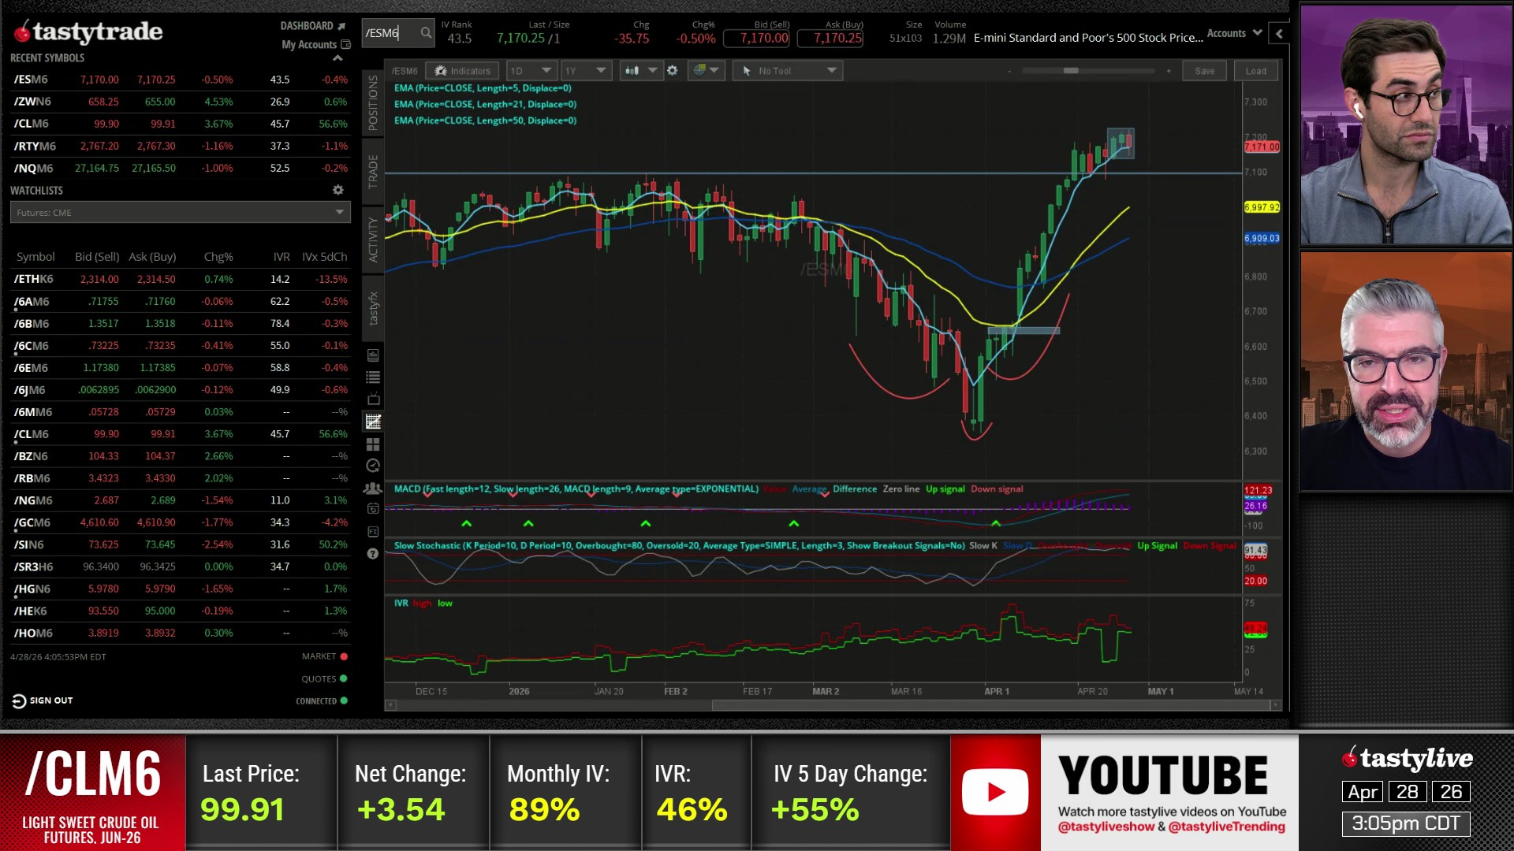Viewport: 1514px width, 851px height.
Task: Switch to the ACTIVITY tab
Action: coord(373,240)
